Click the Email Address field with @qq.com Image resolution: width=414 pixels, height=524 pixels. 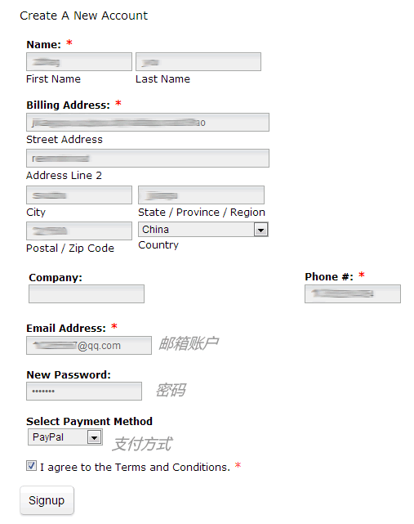(x=89, y=346)
